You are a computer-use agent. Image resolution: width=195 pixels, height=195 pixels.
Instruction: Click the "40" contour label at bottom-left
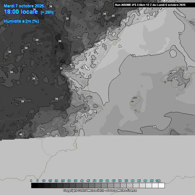click(x=21, y=134)
